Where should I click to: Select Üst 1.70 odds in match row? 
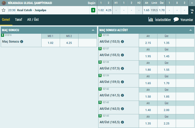coord(162,10)
